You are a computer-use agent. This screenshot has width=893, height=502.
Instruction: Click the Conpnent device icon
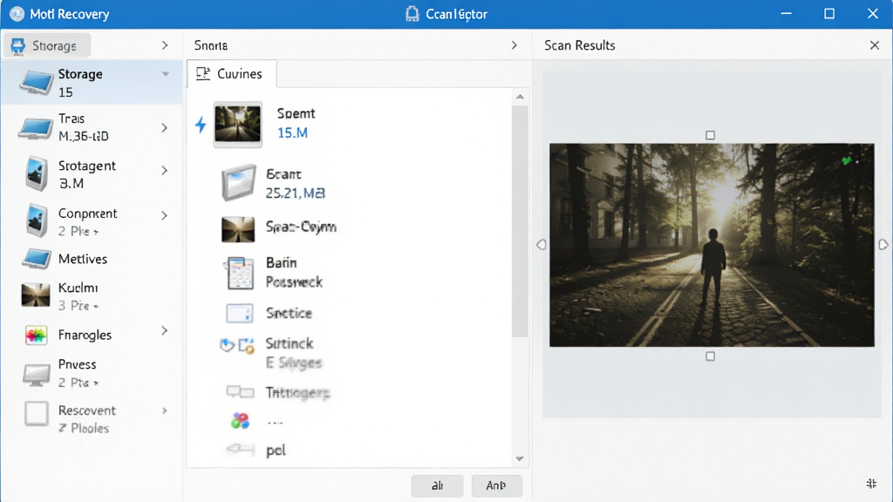point(37,220)
